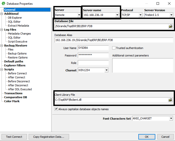Image resolution: width=175 pixels, height=141 pixels.
Task: Open the Server Version dropdown
Action: coord(171,15)
